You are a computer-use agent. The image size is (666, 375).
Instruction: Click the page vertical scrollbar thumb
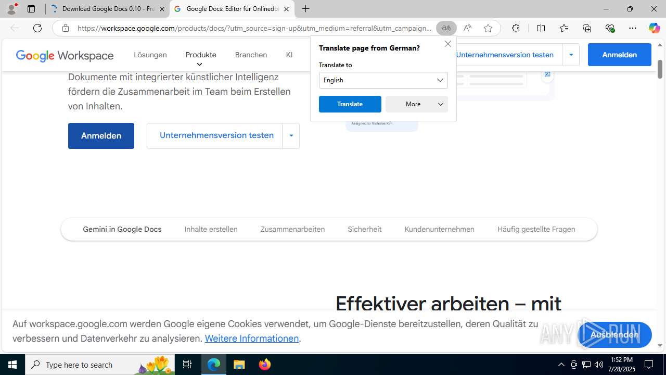coord(660,69)
